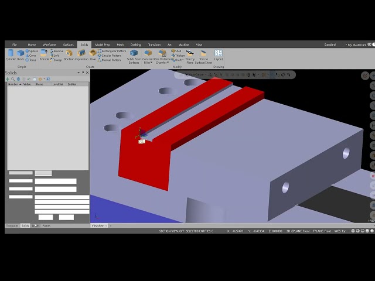The width and height of the screenshot is (375, 281).
Task: Click Solids from Surfaces
Action: 134,57
